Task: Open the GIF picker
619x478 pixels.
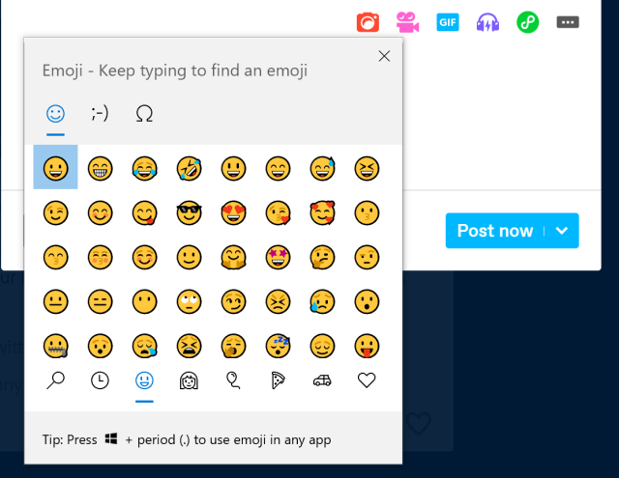Action: tap(447, 21)
